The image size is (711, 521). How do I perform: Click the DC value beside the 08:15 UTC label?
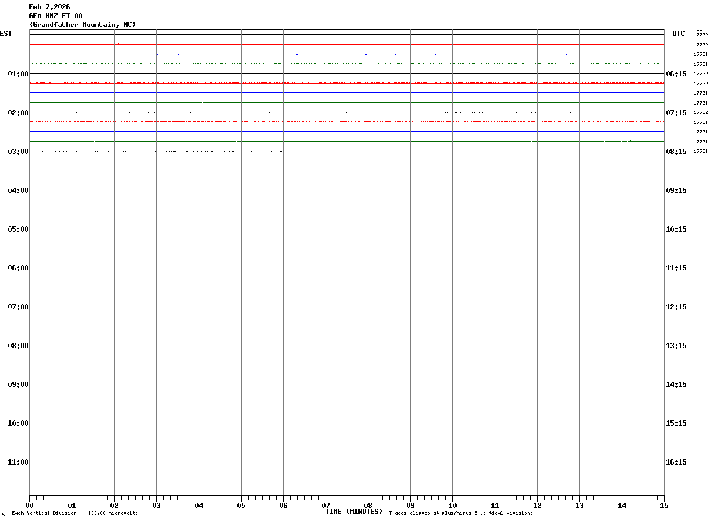(700, 151)
